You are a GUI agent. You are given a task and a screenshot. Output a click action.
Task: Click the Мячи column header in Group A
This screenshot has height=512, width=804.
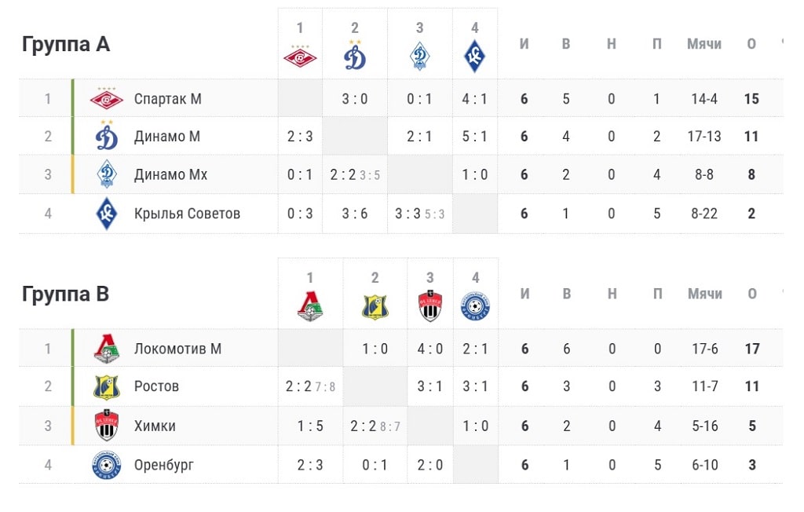704,44
